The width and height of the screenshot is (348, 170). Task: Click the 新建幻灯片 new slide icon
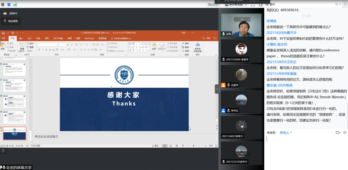22,46
